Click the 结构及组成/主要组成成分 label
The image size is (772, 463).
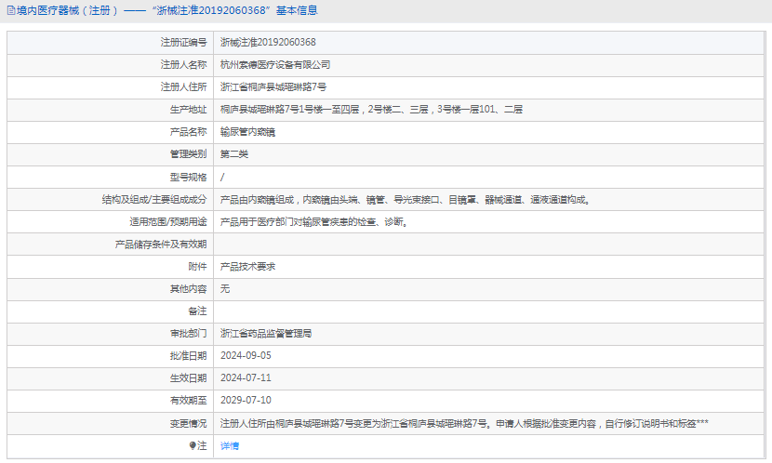(x=154, y=200)
